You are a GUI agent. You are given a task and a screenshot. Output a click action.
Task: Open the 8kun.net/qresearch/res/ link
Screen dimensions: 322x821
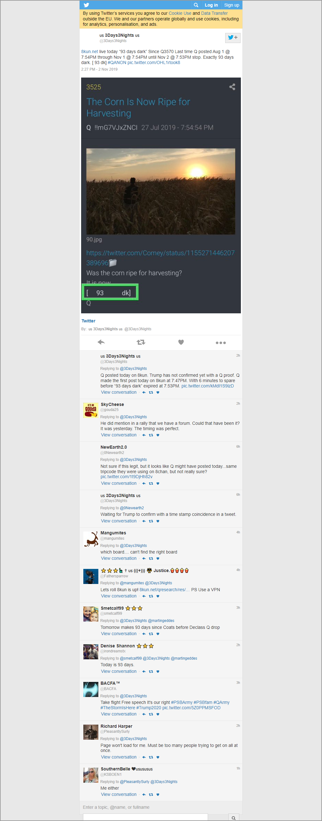tap(165, 590)
